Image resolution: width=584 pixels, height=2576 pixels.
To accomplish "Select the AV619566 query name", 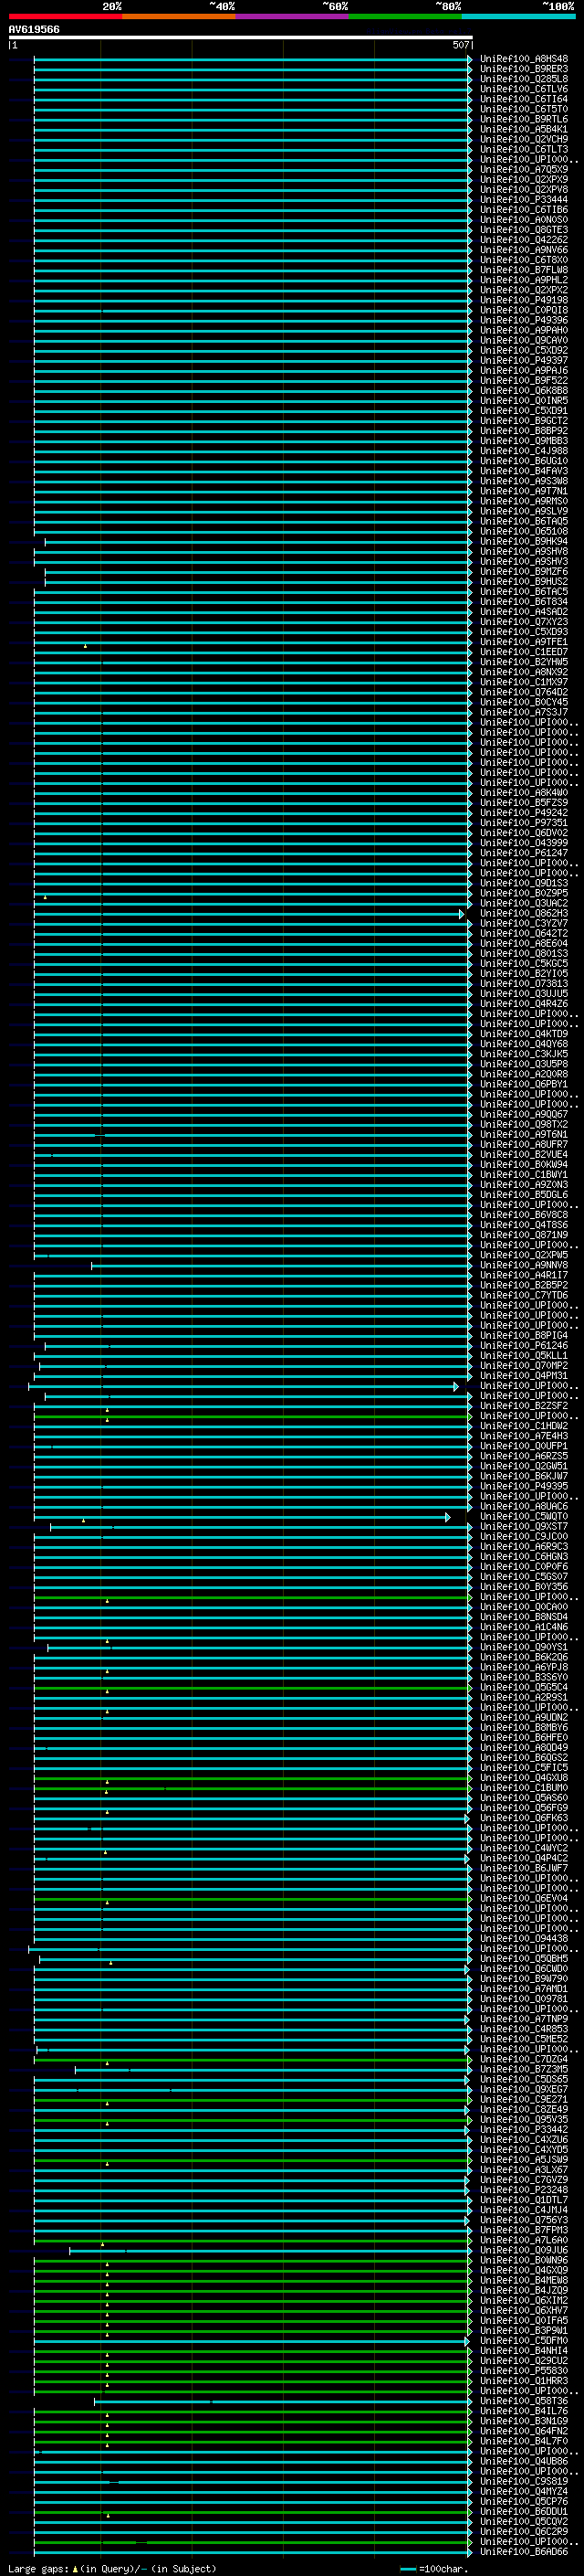I will coord(34,29).
